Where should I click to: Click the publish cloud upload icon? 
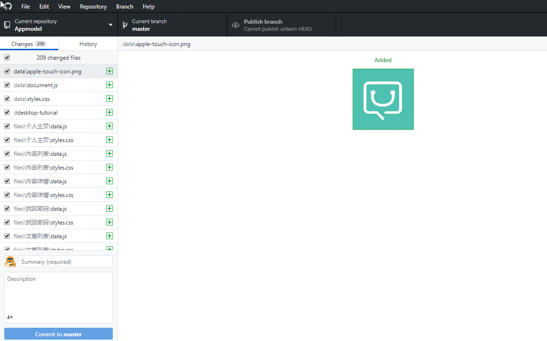236,25
